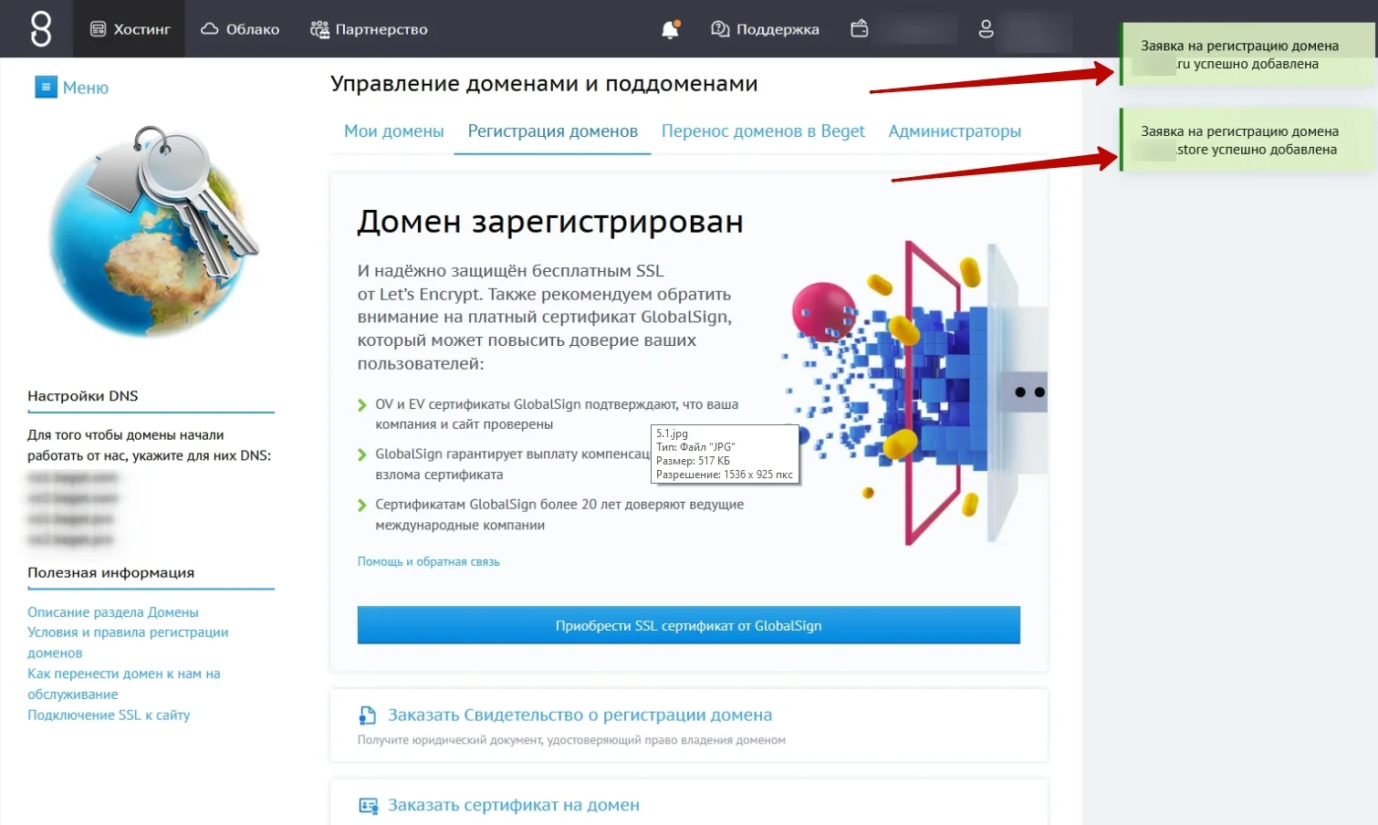Screen dimensions: 1378x825
Task: Open notifications bell icon
Action: coord(670,29)
